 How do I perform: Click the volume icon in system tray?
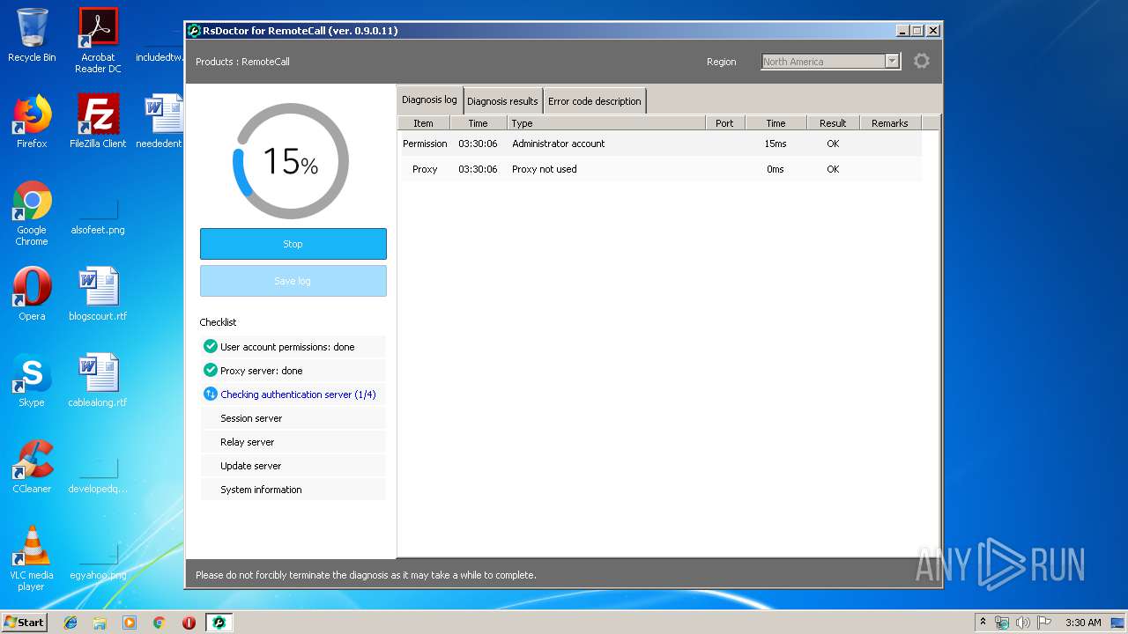1023,623
